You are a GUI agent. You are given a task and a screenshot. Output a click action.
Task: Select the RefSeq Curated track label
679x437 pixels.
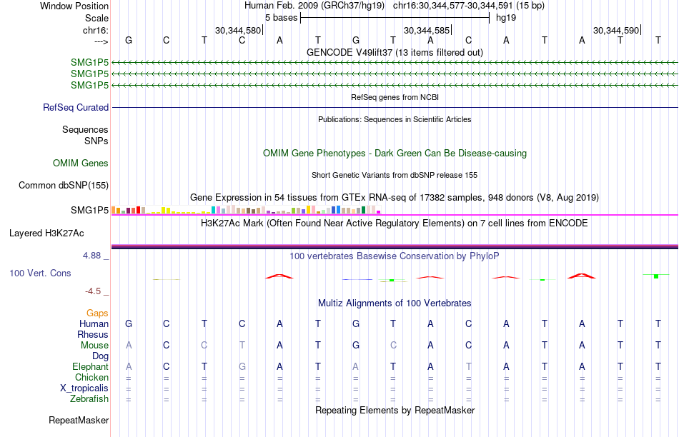(x=76, y=107)
